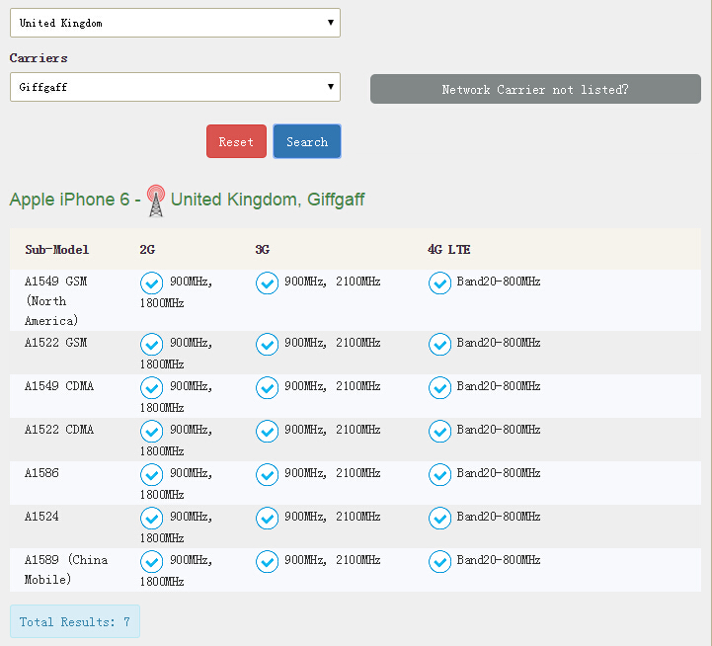Click 2G checkmark for A1522 CDMA row

(152, 431)
